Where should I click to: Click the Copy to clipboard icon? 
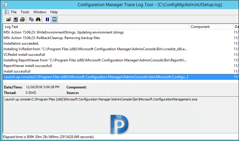[x=31, y=19]
